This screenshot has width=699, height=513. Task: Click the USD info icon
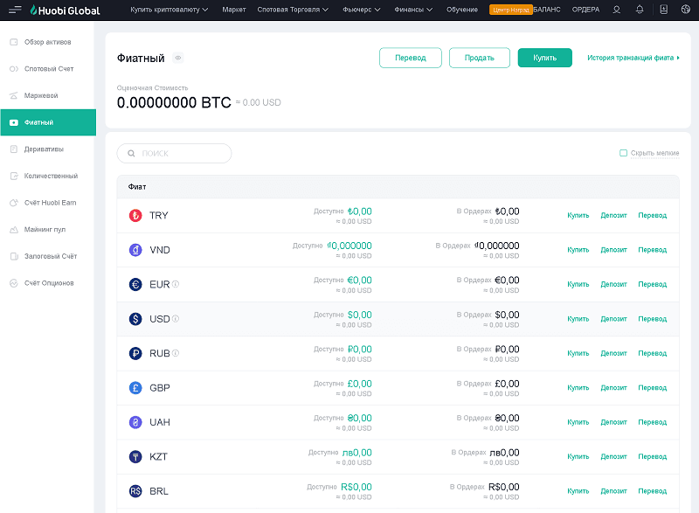tap(176, 319)
